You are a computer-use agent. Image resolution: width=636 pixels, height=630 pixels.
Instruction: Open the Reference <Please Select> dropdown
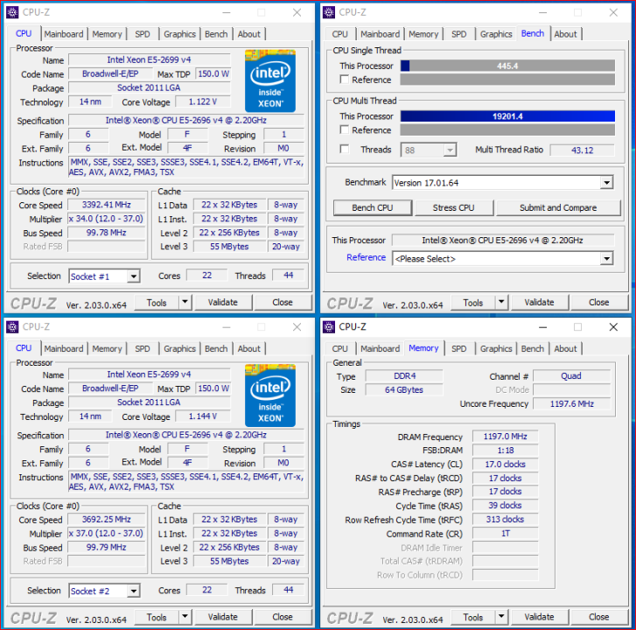tap(606, 259)
